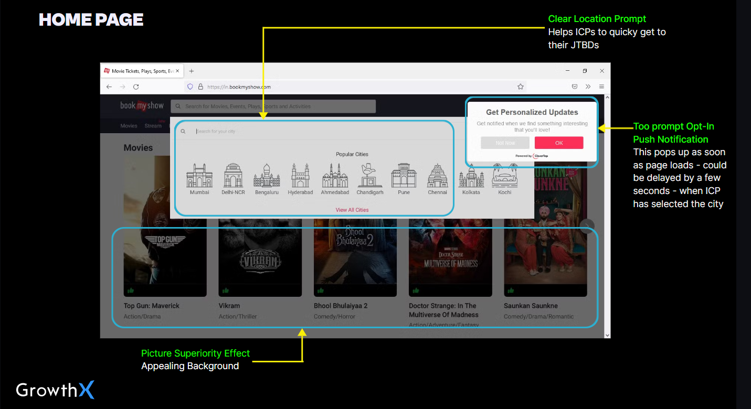
Task: Focus the movies and events search bar
Action: [273, 106]
